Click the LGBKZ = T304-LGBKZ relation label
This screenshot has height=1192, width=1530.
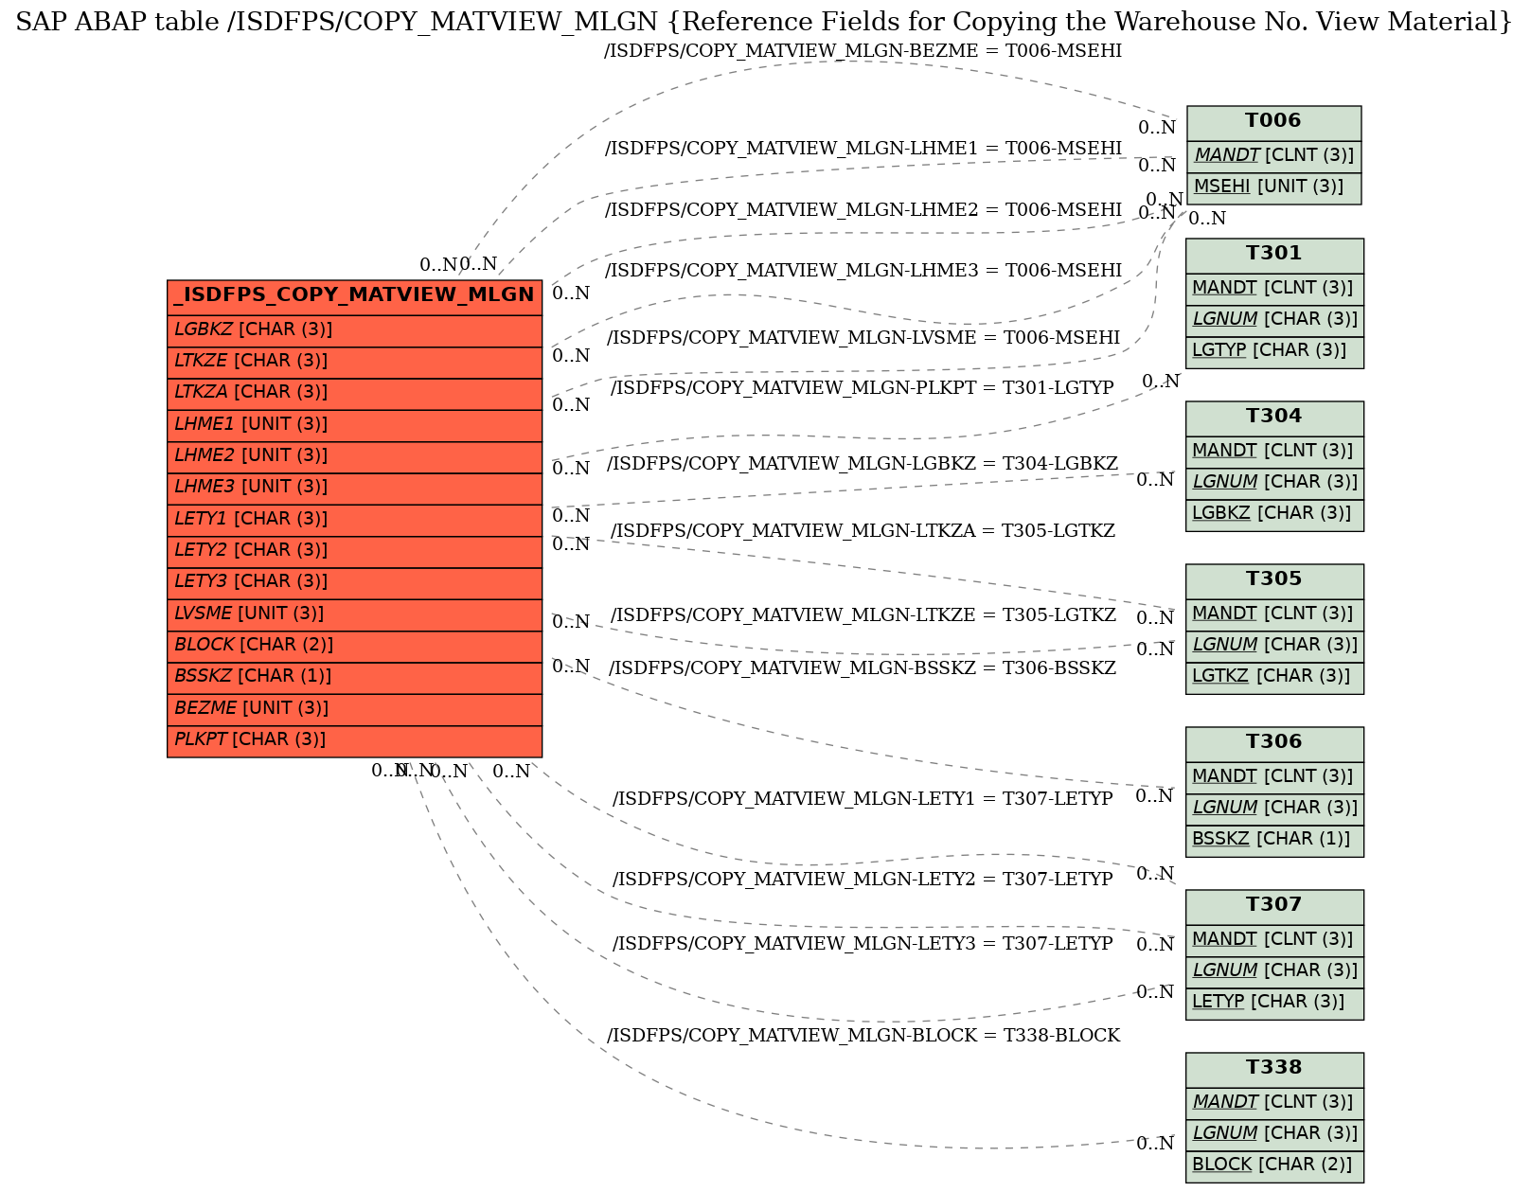coord(863,465)
